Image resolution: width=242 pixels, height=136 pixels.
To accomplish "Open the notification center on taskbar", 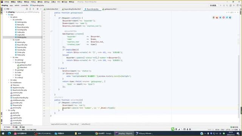I will (238, 133).
